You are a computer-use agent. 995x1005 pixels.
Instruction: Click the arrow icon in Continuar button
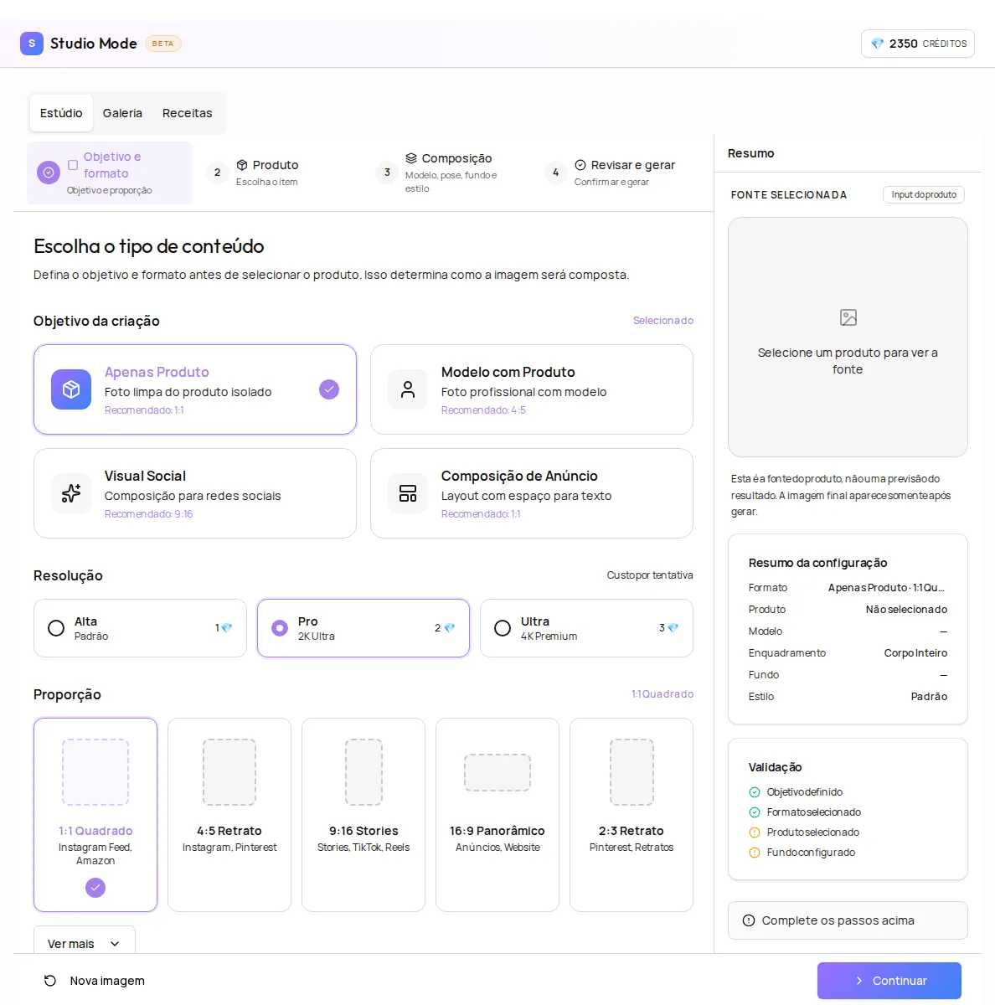click(859, 981)
